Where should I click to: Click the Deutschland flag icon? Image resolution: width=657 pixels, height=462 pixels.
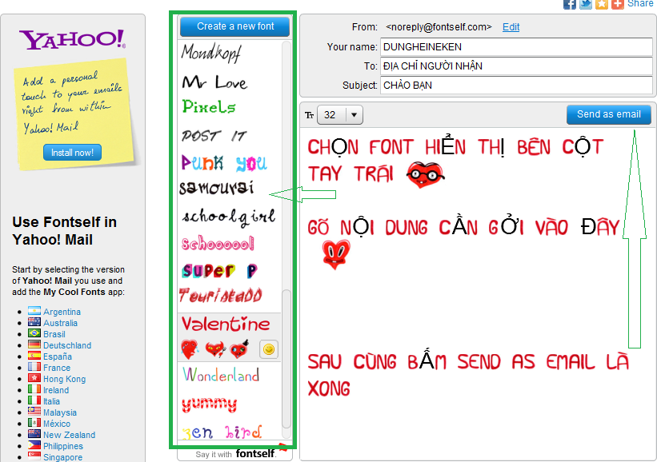point(34,345)
